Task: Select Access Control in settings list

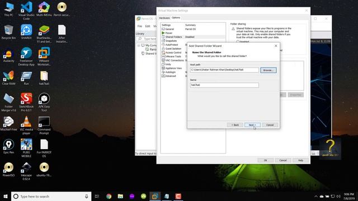Action: pos(174,52)
